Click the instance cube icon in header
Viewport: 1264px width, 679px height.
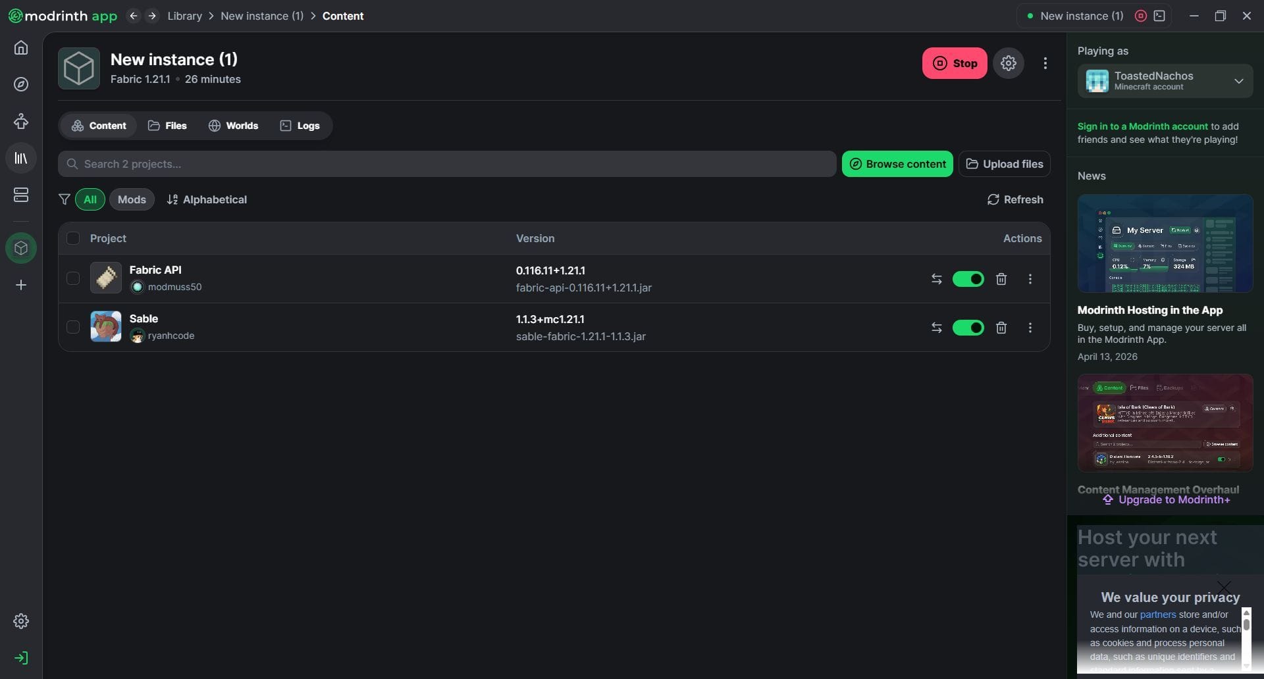click(79, 68)
